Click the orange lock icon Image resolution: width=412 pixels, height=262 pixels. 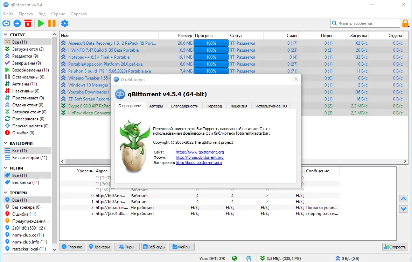pyautogui.click(x=405, y=23)
